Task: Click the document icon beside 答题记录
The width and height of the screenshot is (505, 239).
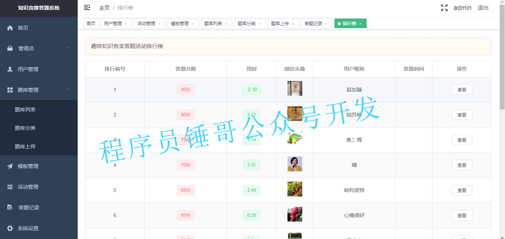Action: [x=10, y=208]
